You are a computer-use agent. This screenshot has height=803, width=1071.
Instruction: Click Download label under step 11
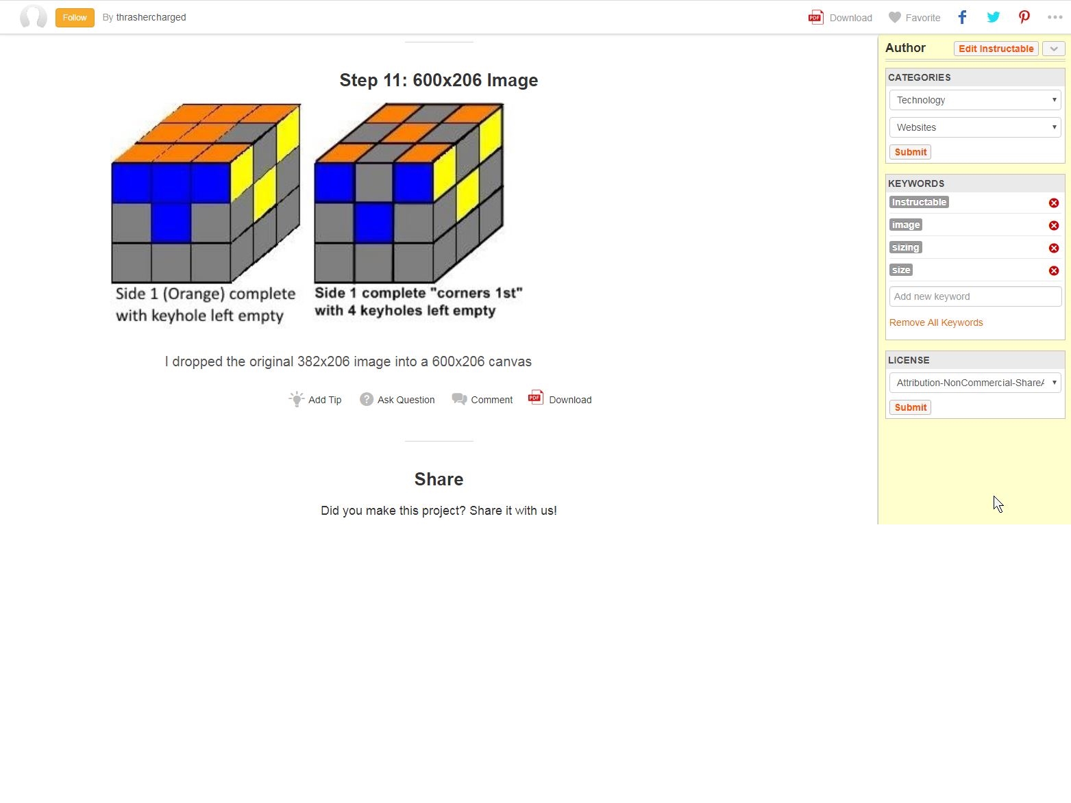click(570, 400)
